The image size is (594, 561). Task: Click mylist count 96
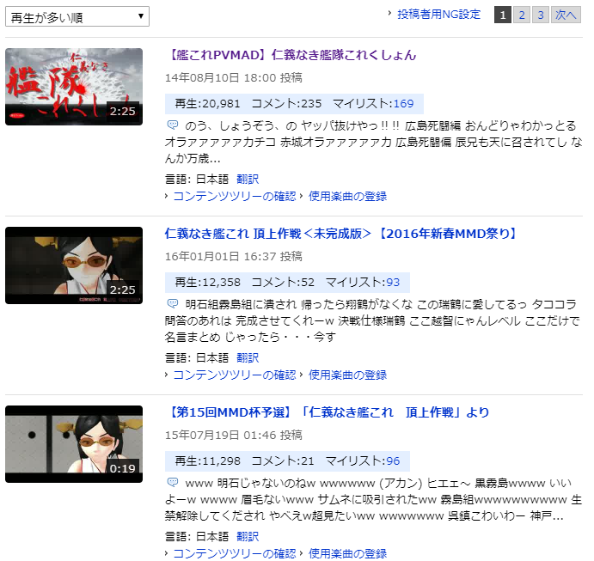(x=393, y=461)
